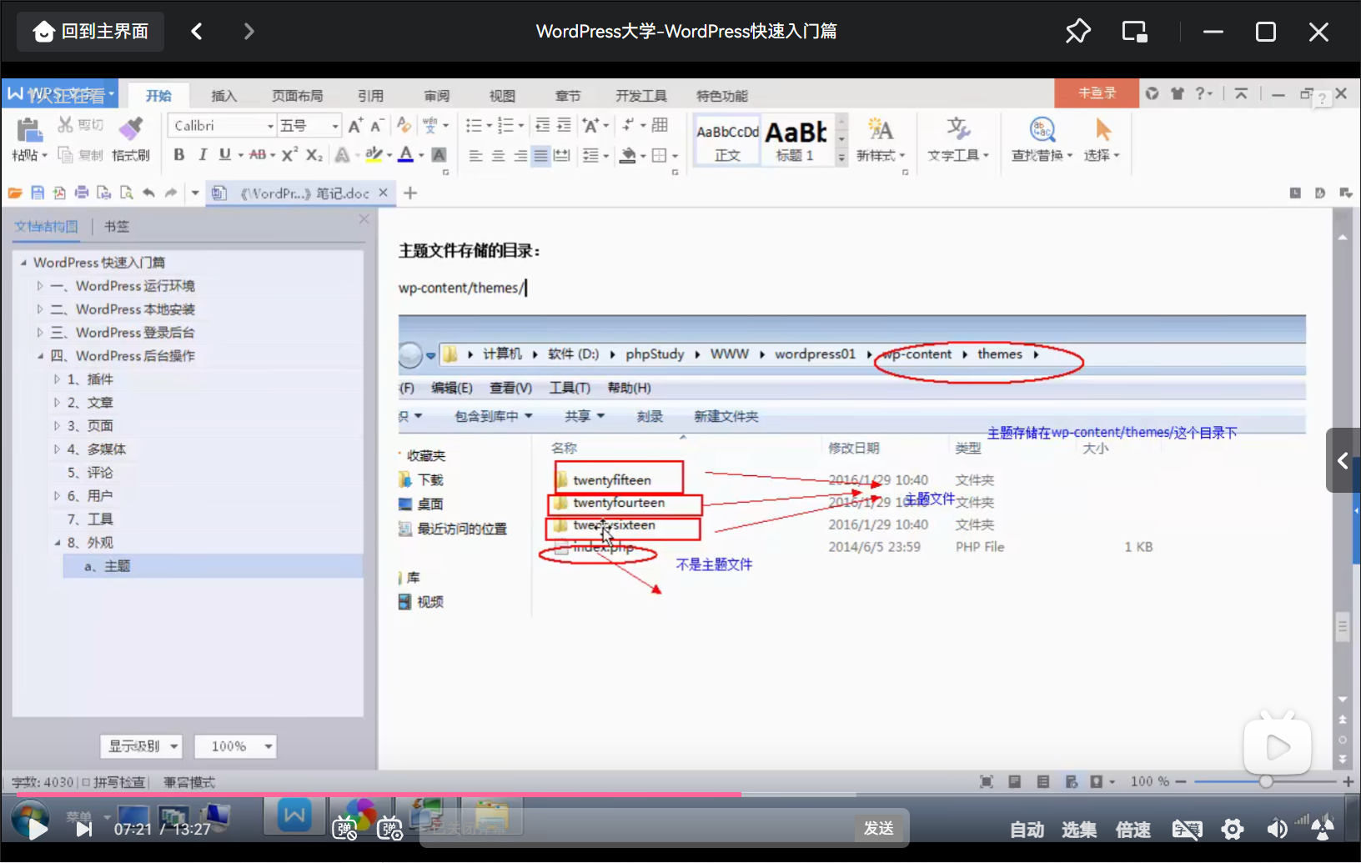
Task: Expand the side panel with left chevron
Action: 1343,460
